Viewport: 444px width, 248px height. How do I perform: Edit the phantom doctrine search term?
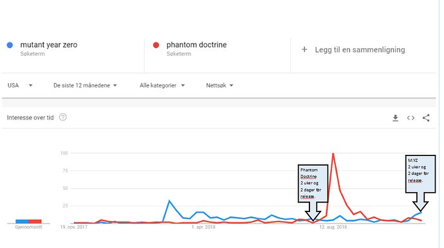click(x=196, y=45)
